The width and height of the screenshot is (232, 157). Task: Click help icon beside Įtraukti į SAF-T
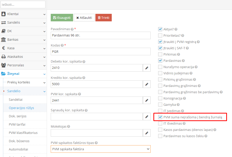click(x=187, y=48)
